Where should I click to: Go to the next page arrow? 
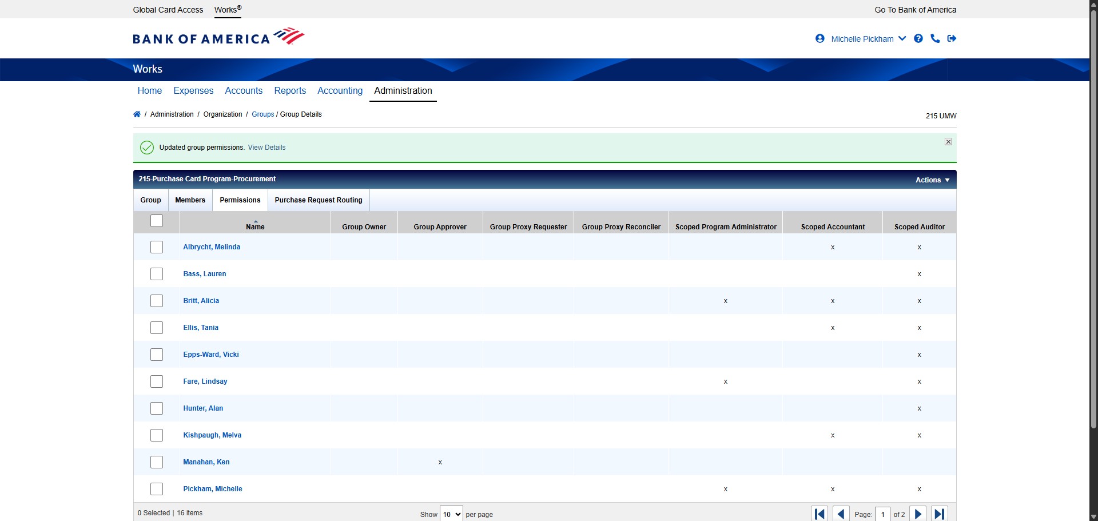pyautogui.click(x=918, y=514)
